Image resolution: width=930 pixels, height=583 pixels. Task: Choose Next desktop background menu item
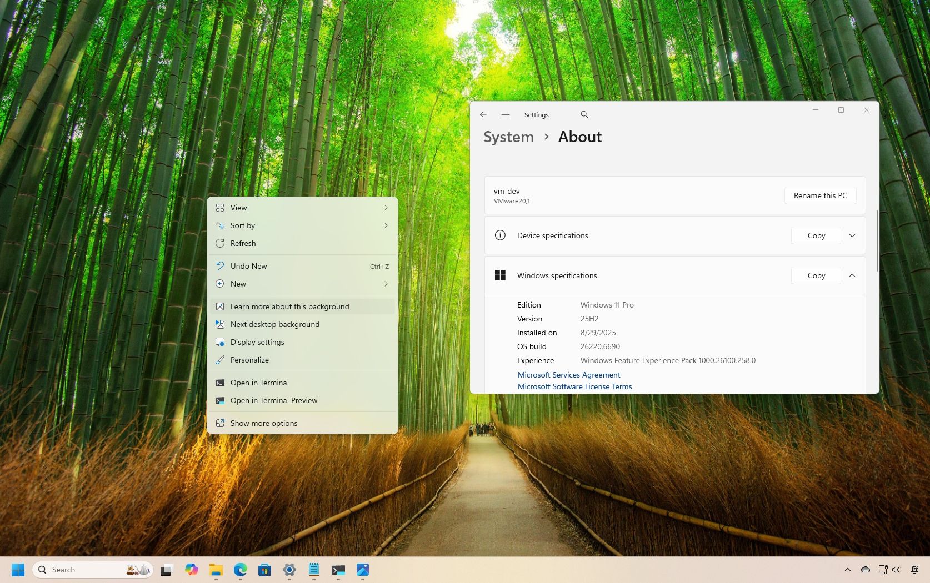(x=275, y=324)
